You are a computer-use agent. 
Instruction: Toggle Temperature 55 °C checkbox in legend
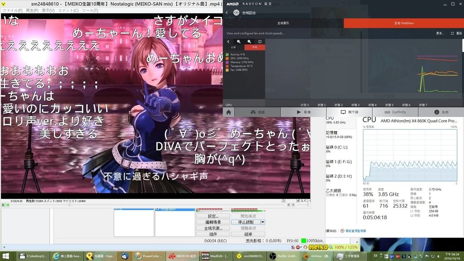pyautogui.click(x=227, y=66)
